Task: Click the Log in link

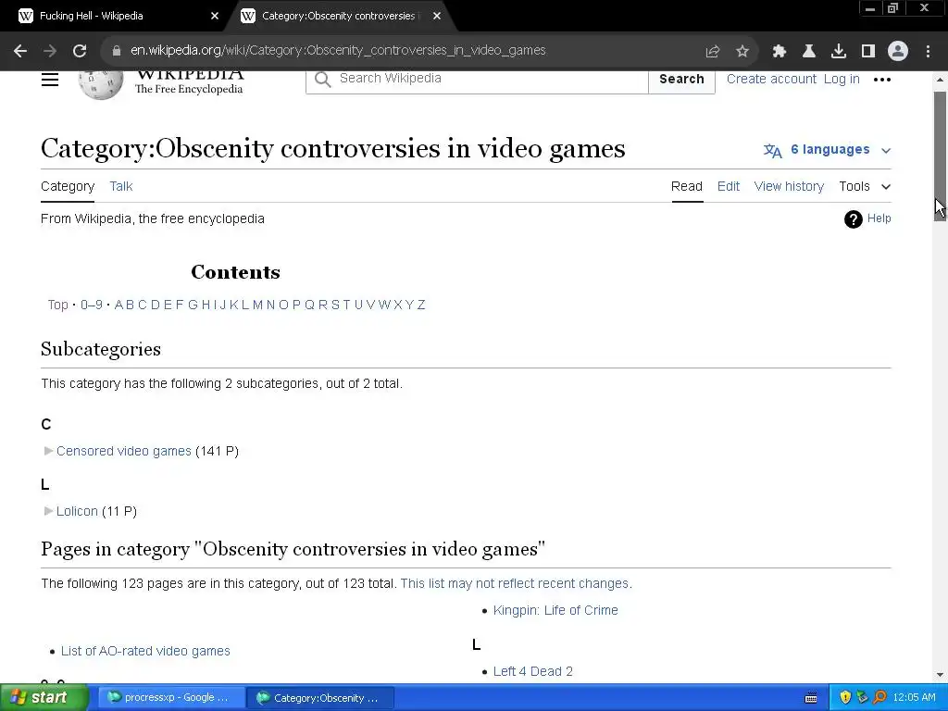Action: [x=842, y=80]
